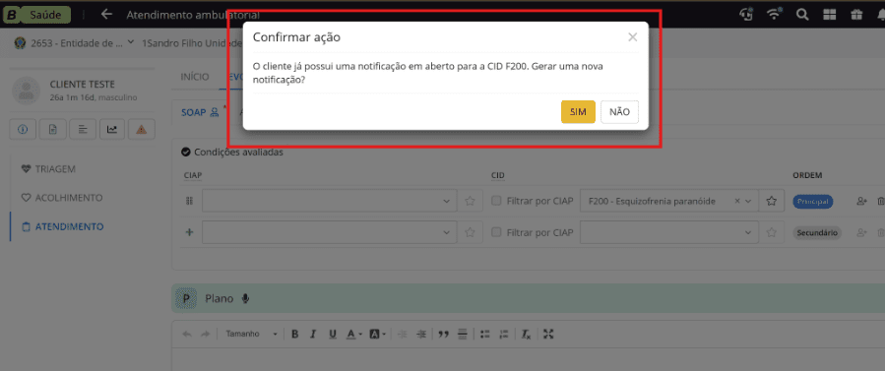Screen dimensions: 885x371
Task: Open the client document icon button
Action: [x=52, y=130]
